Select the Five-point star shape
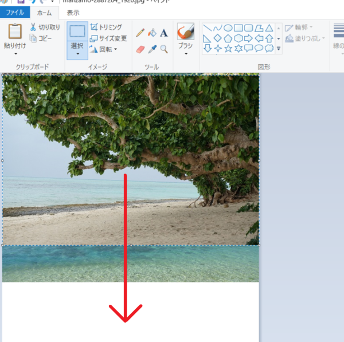This screenshot has width=344, height=342. coord(228,48)
